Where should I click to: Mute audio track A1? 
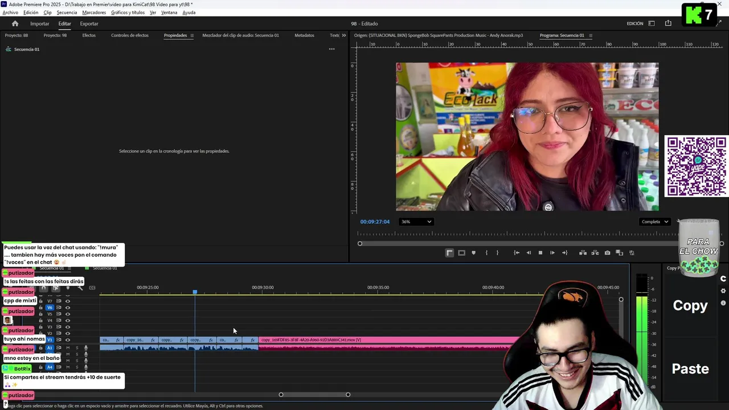pos(68,348)
